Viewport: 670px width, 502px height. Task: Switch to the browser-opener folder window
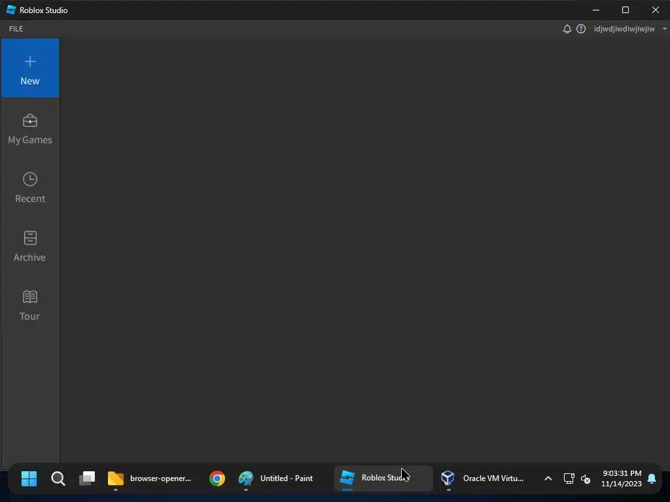pos(150,478)
